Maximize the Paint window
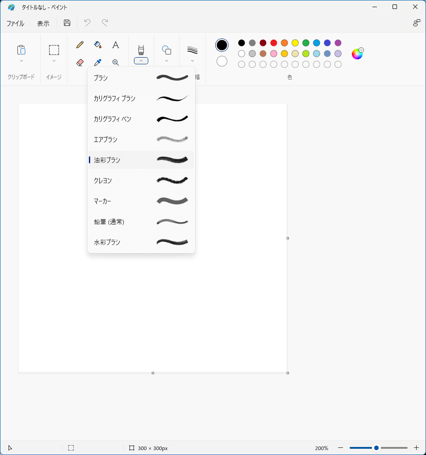The height and width of the screenshot is (455, 426). [395, 7]
